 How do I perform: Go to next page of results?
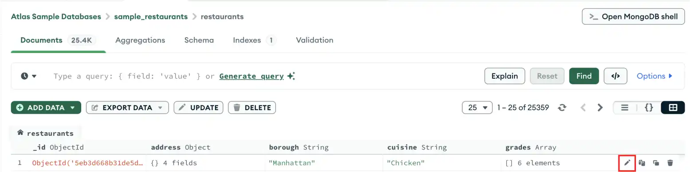coord(600,107)
